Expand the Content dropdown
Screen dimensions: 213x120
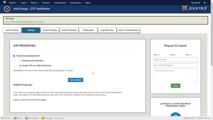coord(46,3)
